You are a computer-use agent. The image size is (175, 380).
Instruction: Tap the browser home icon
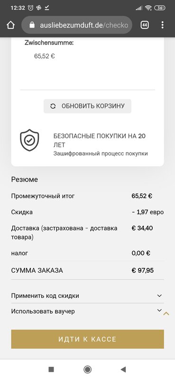(10, 25)
